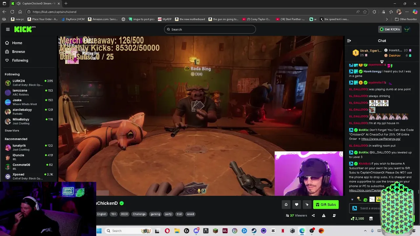Show hidden system tray icons chevron
The height and width of the screenshot is (236, 420).
(365, 231)
